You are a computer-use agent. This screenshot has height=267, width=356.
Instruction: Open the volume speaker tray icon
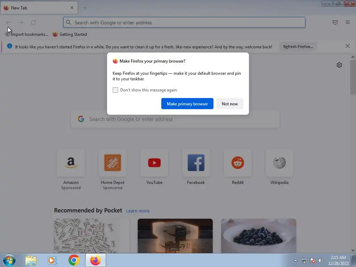(321, 260)
